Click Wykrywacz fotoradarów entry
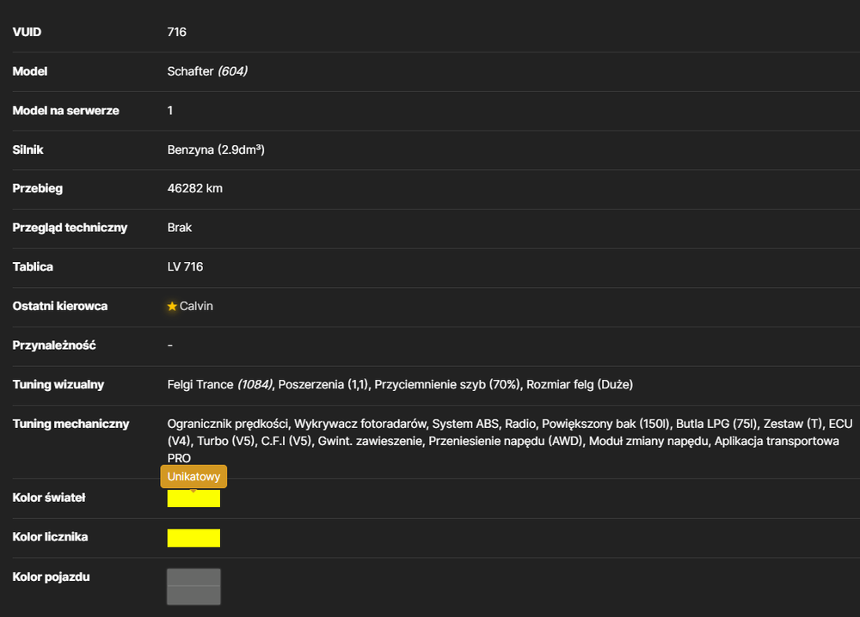 (359, 425)
